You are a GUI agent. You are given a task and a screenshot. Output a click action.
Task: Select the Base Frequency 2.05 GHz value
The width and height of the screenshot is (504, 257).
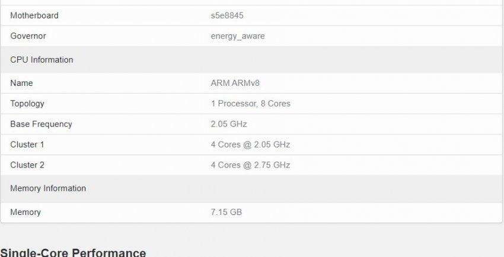pos(229,124)
